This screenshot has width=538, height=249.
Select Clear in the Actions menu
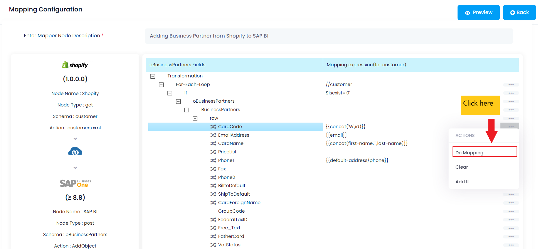click(x=462, y=167)
